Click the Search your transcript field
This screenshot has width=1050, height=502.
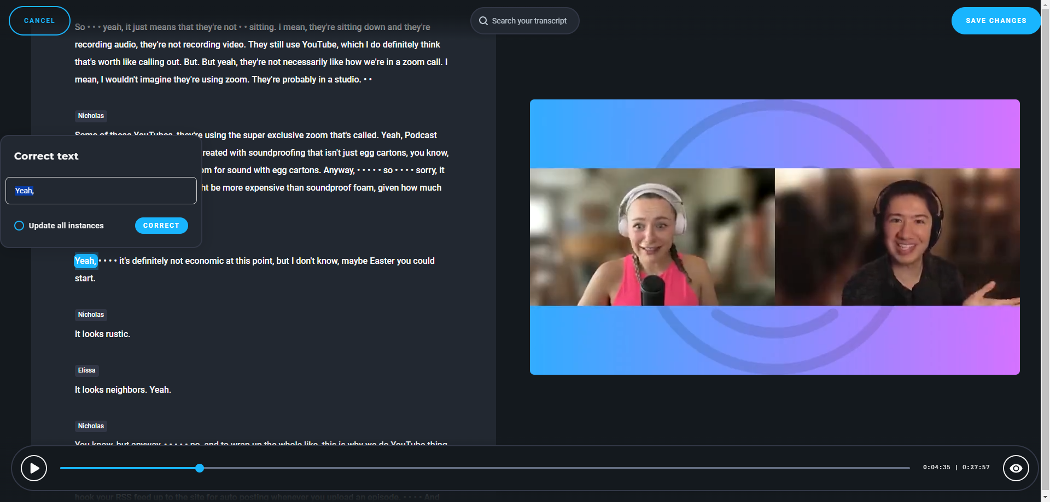coord(529,21)
